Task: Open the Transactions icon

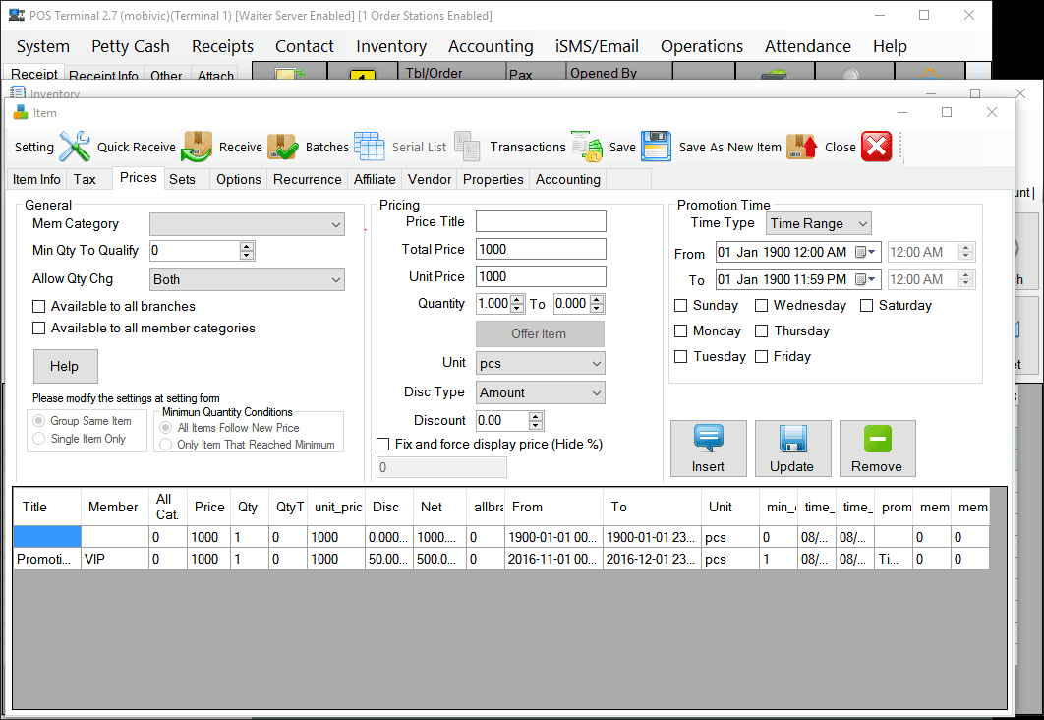Action: 587,147
